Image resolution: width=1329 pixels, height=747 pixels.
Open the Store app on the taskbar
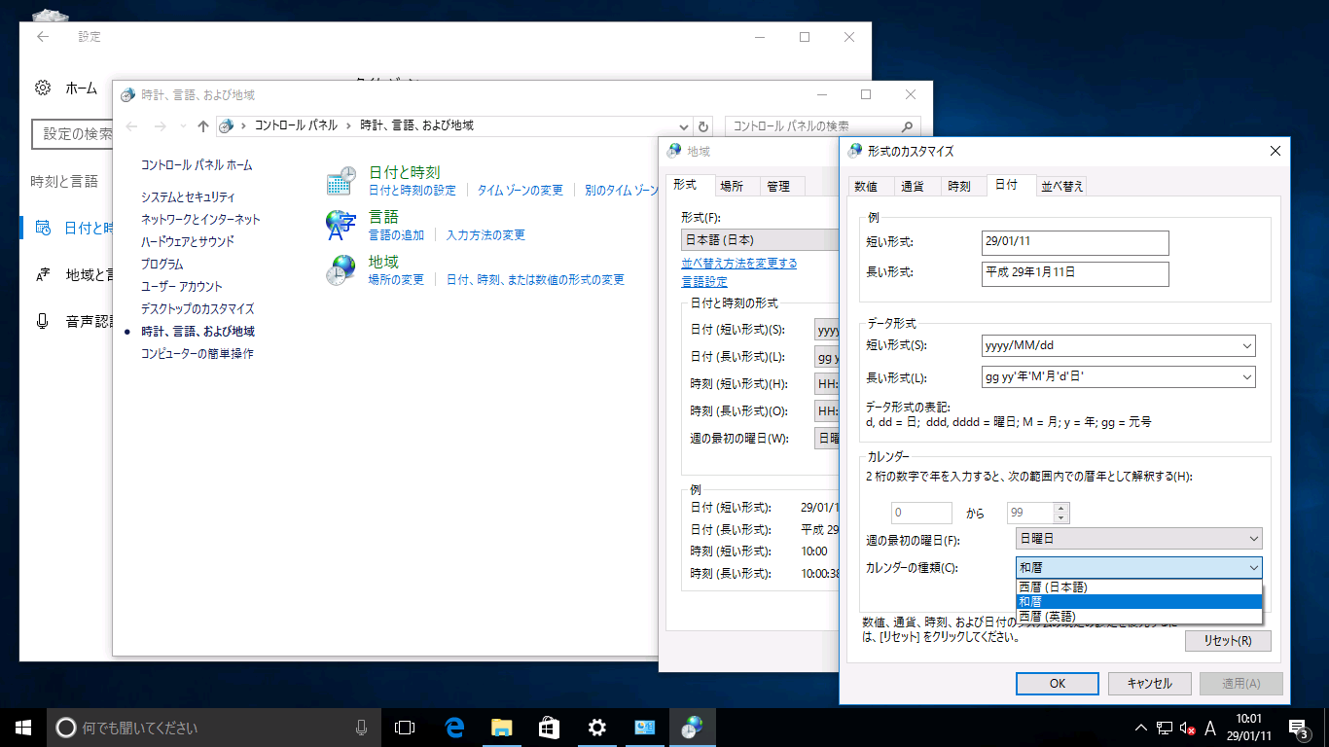tap(549, 727)
